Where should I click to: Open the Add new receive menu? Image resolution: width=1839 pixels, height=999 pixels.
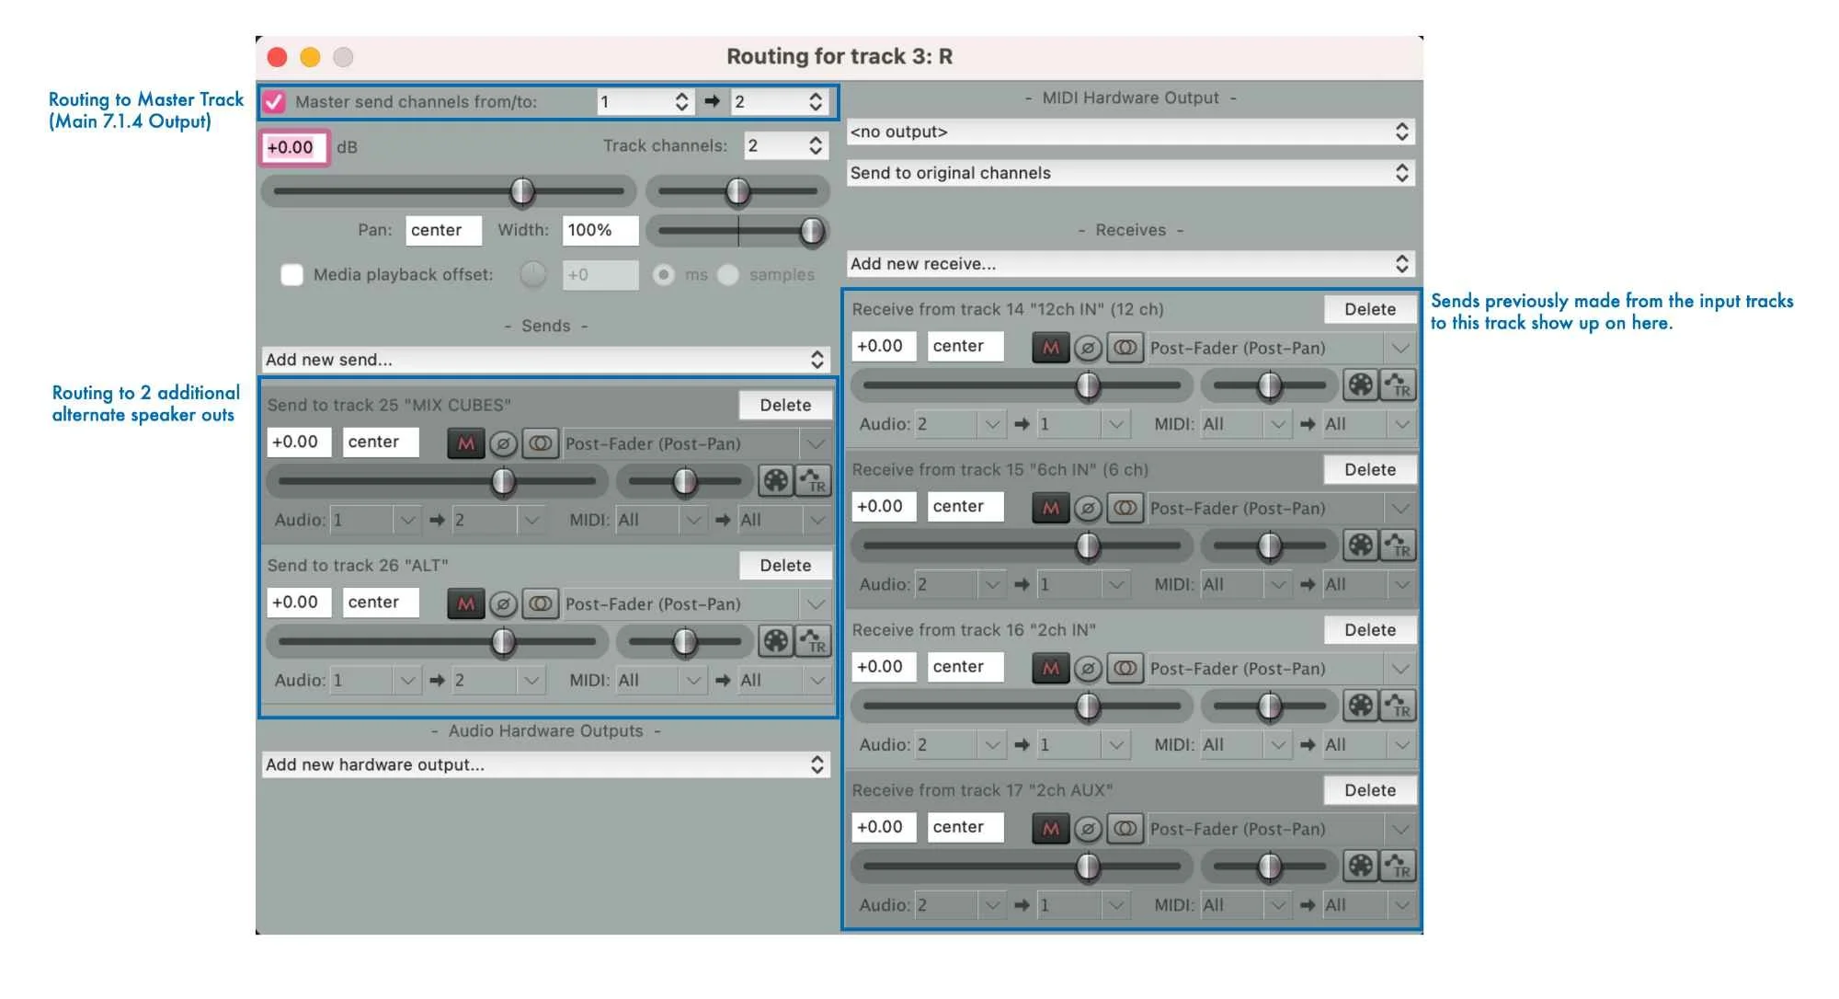click(1130, 264)
